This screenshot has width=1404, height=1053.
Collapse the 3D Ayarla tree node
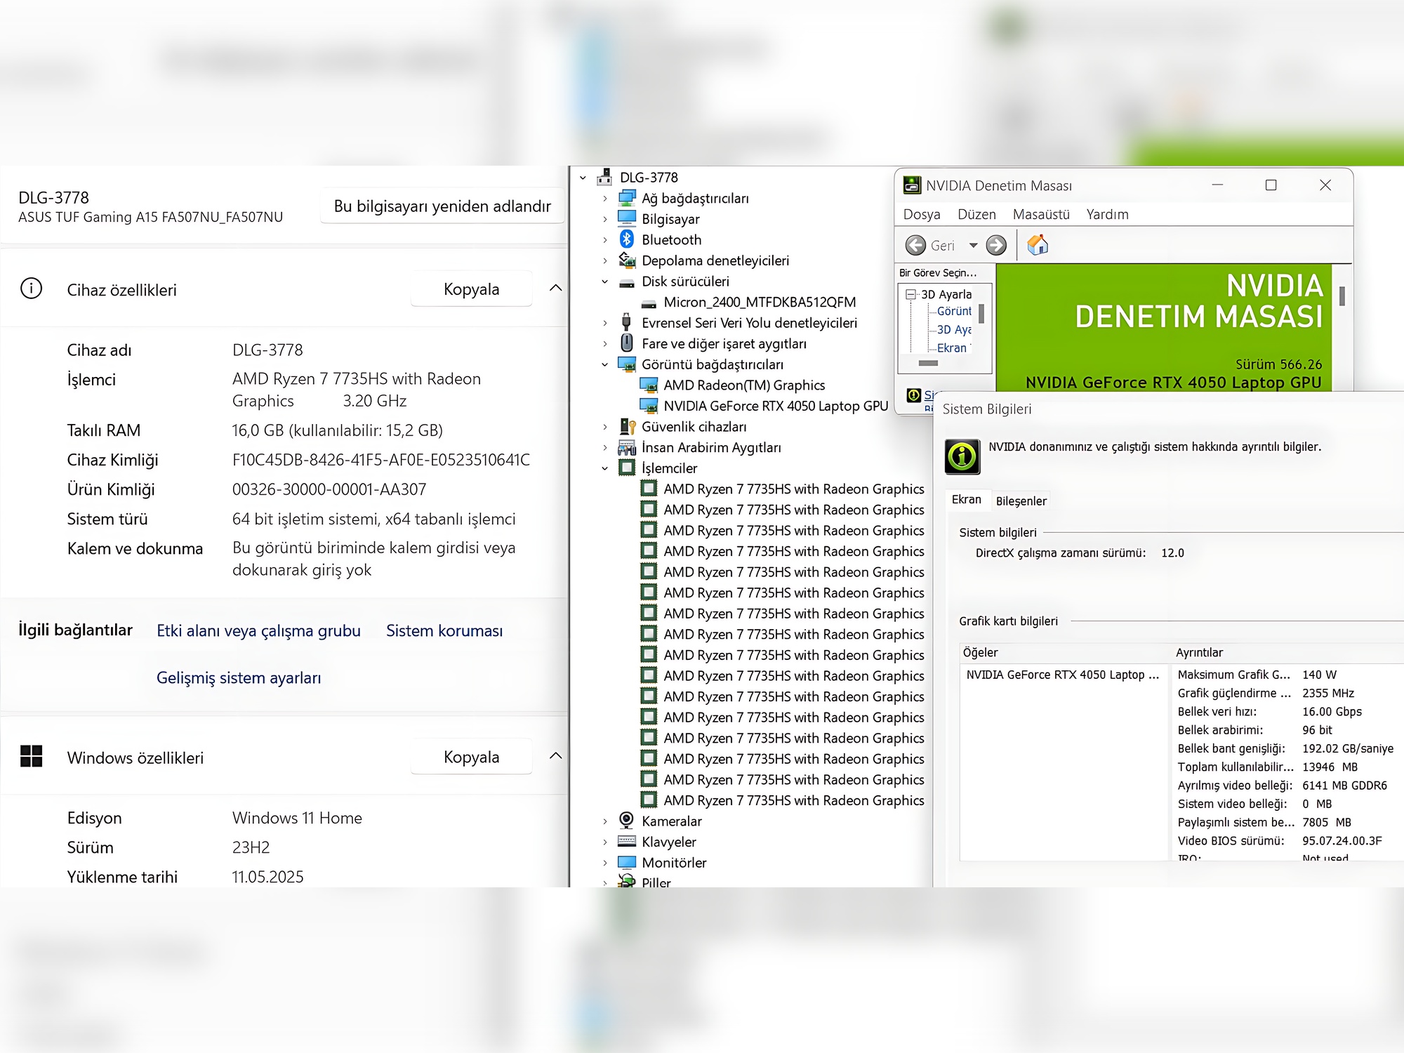click(911, 294)
